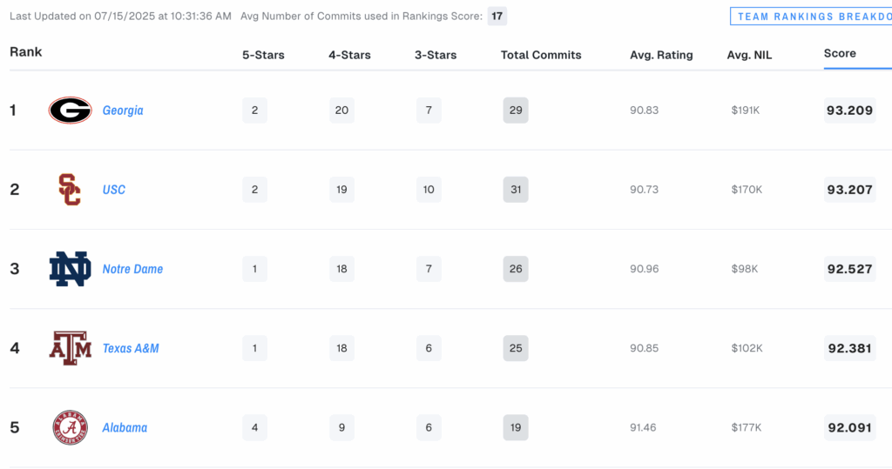892x469 pixels.
Task: Open the Georgia team link
Action: click(123, 111)
